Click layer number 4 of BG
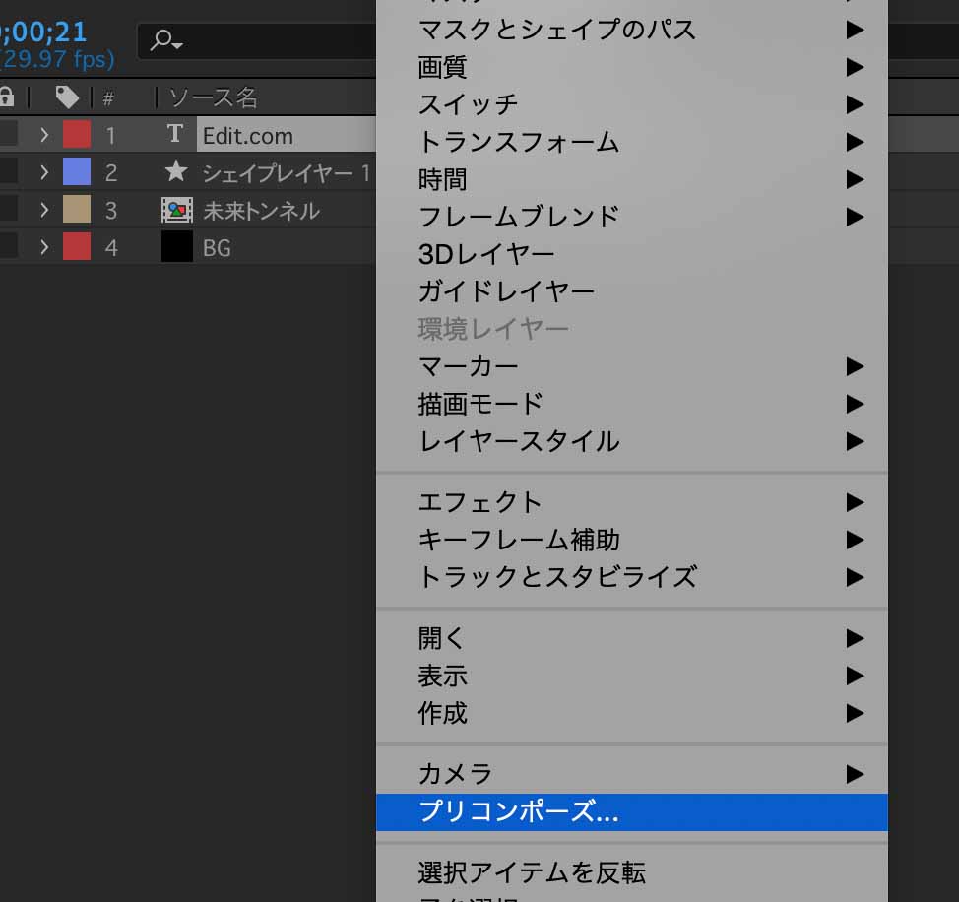The image size is (959, 902). 110,248
